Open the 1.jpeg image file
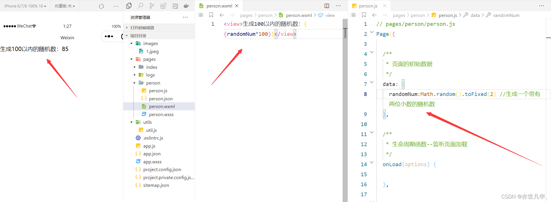This screenshot has width=551, height=202. coord(159,52)
